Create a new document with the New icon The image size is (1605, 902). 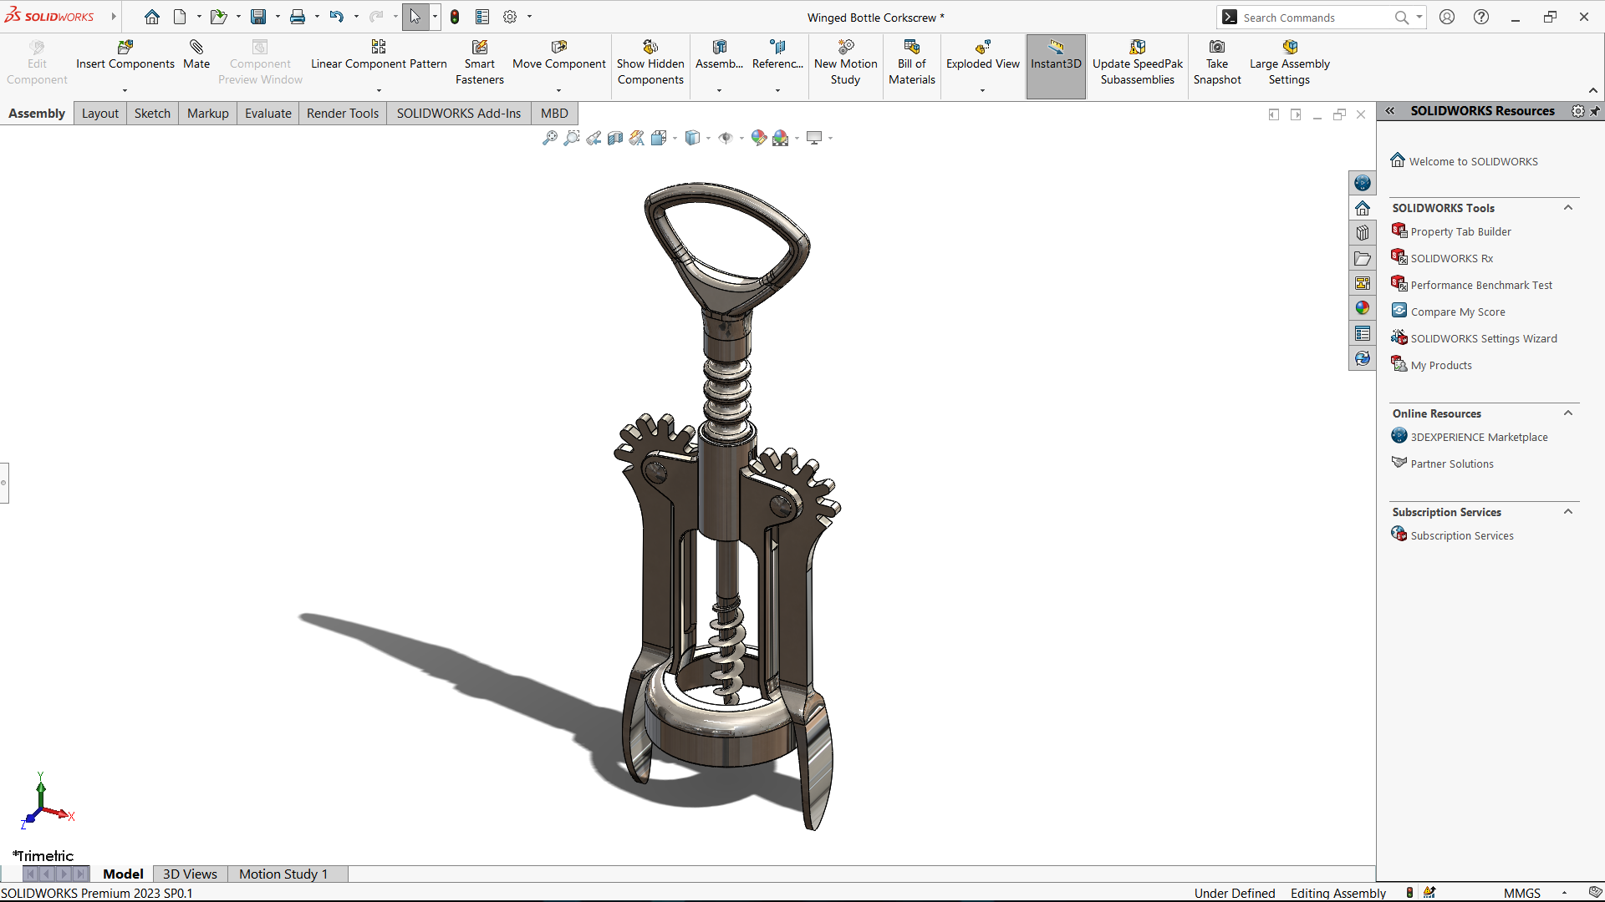pos(180,17)
